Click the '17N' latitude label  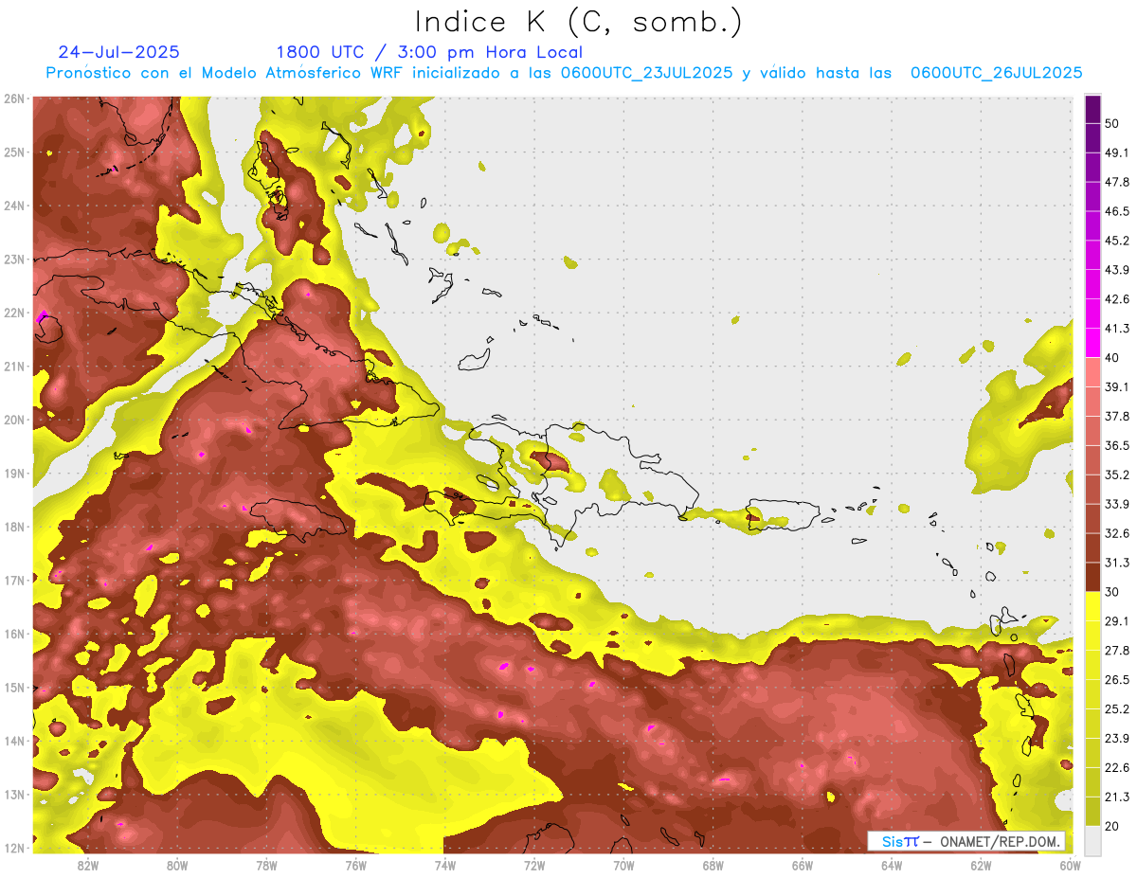[13, 581]
